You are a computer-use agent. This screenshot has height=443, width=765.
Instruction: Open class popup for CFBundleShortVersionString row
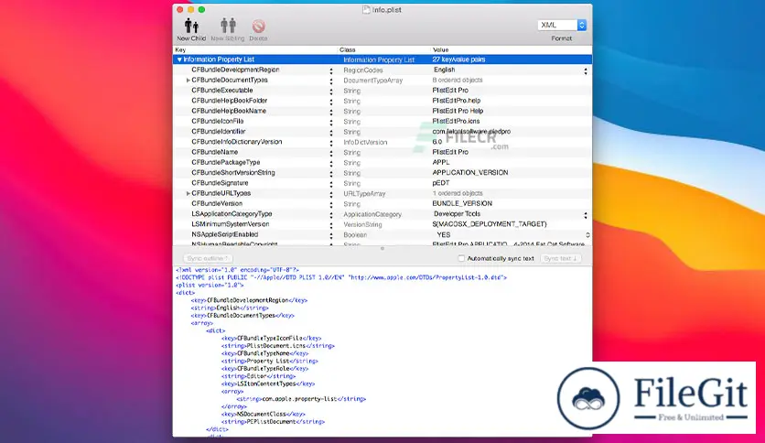pyautogui.click(x=331, y=173)
